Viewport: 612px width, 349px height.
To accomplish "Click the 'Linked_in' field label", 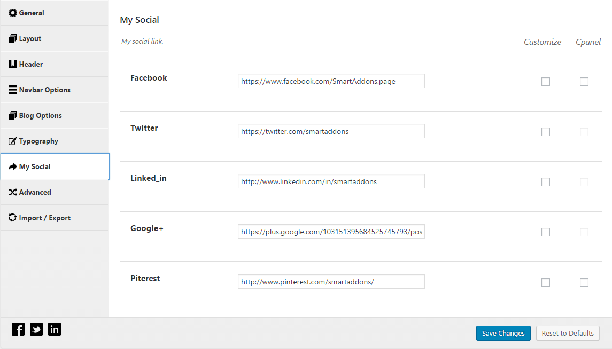I will coord(148,178).
